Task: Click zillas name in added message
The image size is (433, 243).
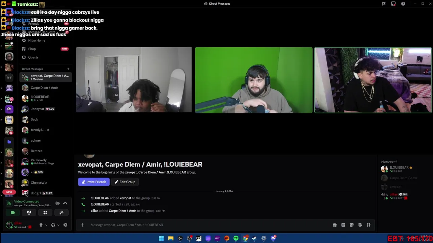Action: pyautogui.click(x=94, y=211)
